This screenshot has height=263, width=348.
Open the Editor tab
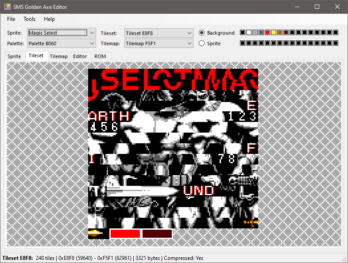click(x=80, y=56)
